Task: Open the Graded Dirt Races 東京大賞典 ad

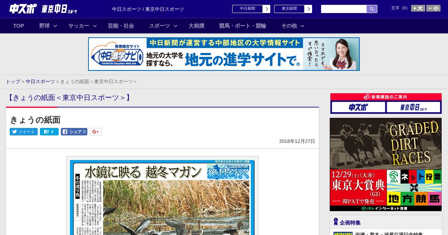Action: [386, 164]
